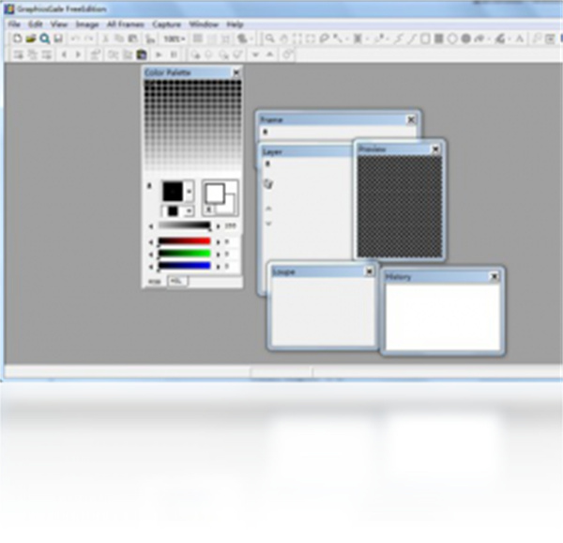Screen dimensions: 563x543
Task: Select the Filled Rectangle tool
Action: point(439,39)
